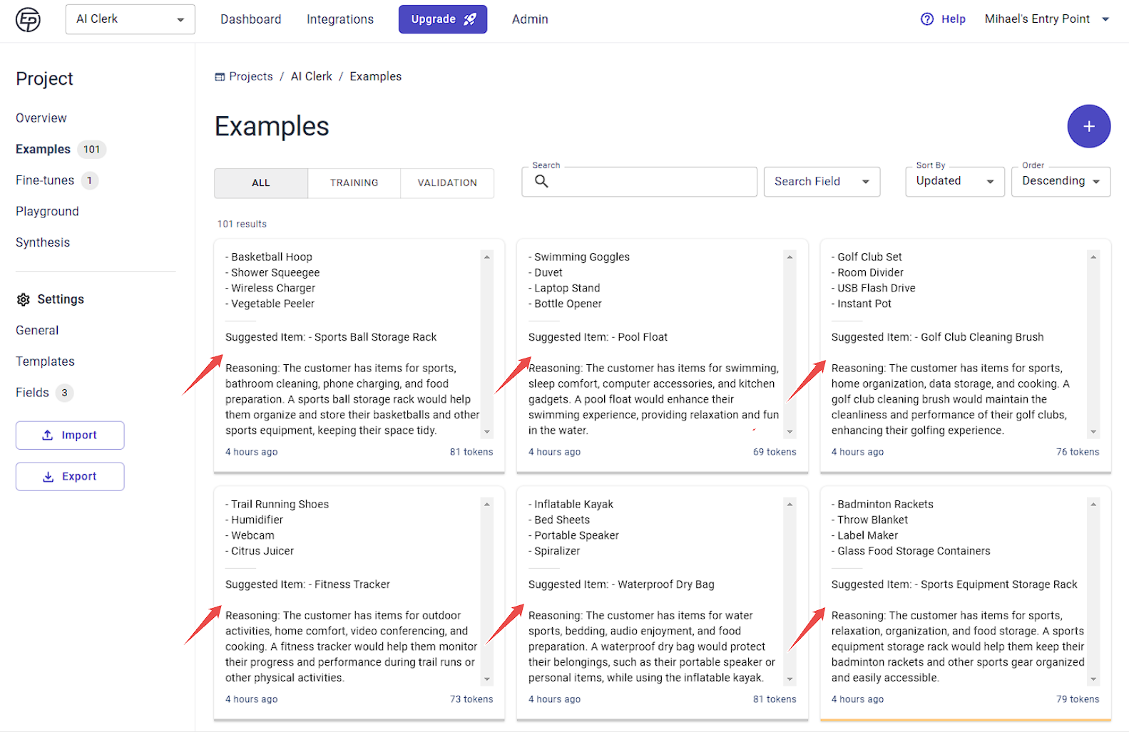Click the Upgrade rocket button
1129x732 pixels.
click(443, 19)
